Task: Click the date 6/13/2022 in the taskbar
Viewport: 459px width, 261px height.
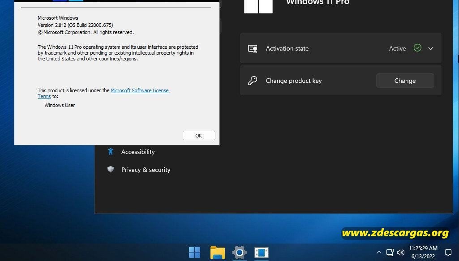Action: pyautogui.click(x=423, y=257)
